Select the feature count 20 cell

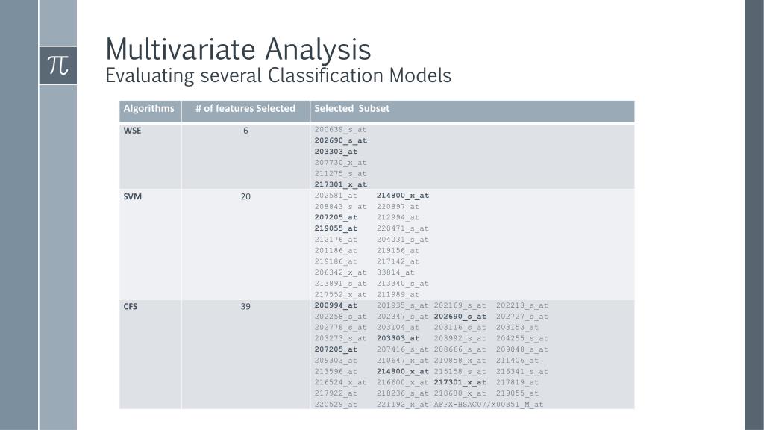(x=245, y=197)
